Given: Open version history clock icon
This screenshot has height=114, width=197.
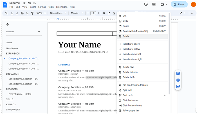Looking at the screenshot, I should point(146,4).
